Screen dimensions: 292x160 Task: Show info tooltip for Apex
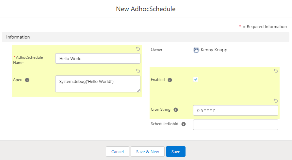coord(27,80)
